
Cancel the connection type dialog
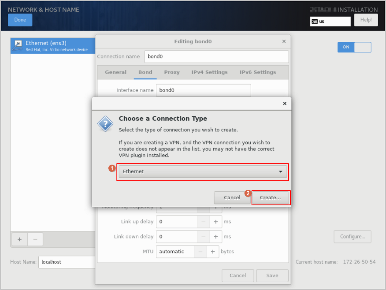232,198
